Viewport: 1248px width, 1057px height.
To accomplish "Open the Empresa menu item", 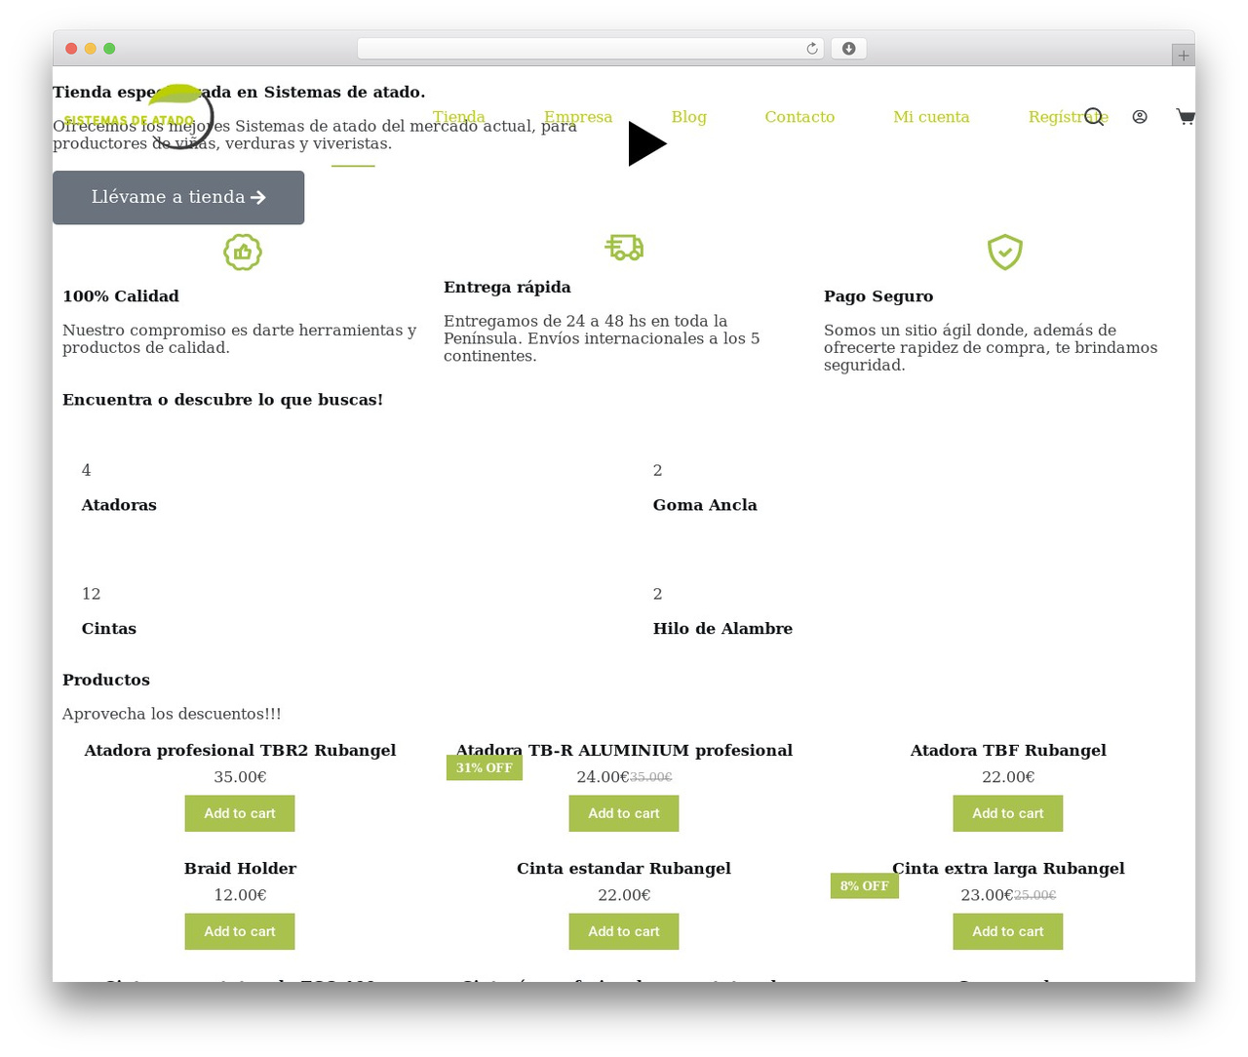I will pyautogui.click(x=578, y=117).
